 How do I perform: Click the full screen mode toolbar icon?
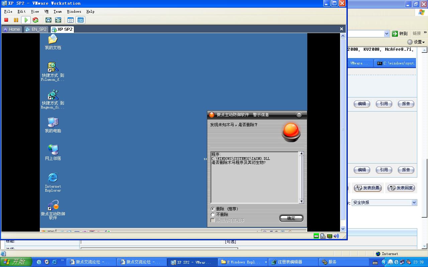(x=48, y=20)
